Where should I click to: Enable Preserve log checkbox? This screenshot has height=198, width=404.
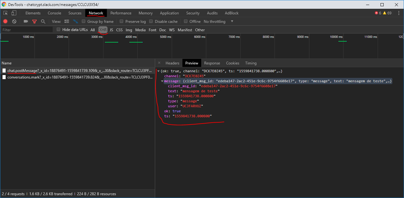[x=122, y=22]
